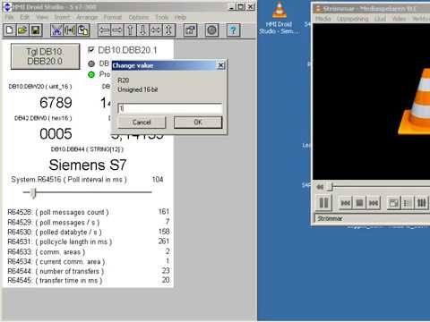The height and width of the screenshot is (322, 430).
Task: Open extended settings equalizer icon in VLC
Action: coord(421,203)
